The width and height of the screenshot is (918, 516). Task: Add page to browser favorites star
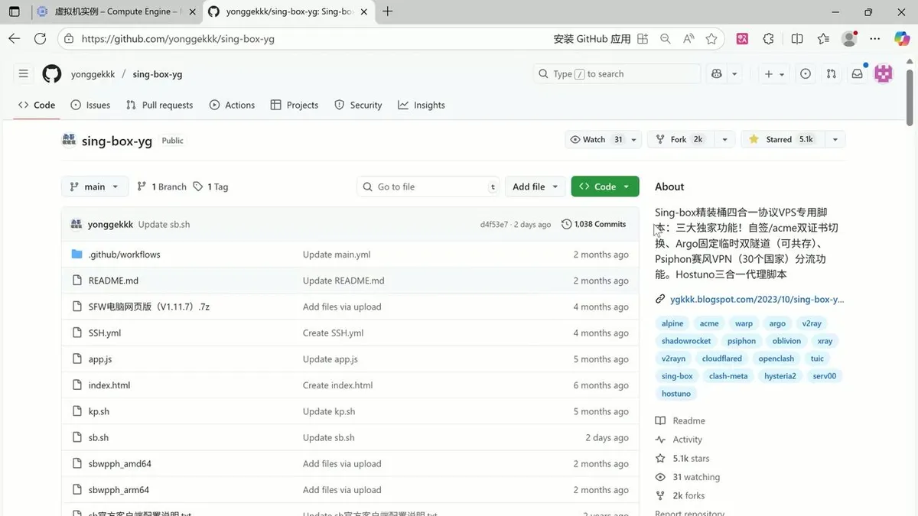(x=711, y=39)
